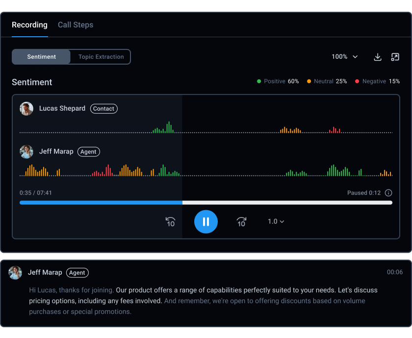The height and width of the screenshot is (338, 412).
Task: Switch to the Call Steps tab
Action: pyautogui.click(x=75, y=24)
